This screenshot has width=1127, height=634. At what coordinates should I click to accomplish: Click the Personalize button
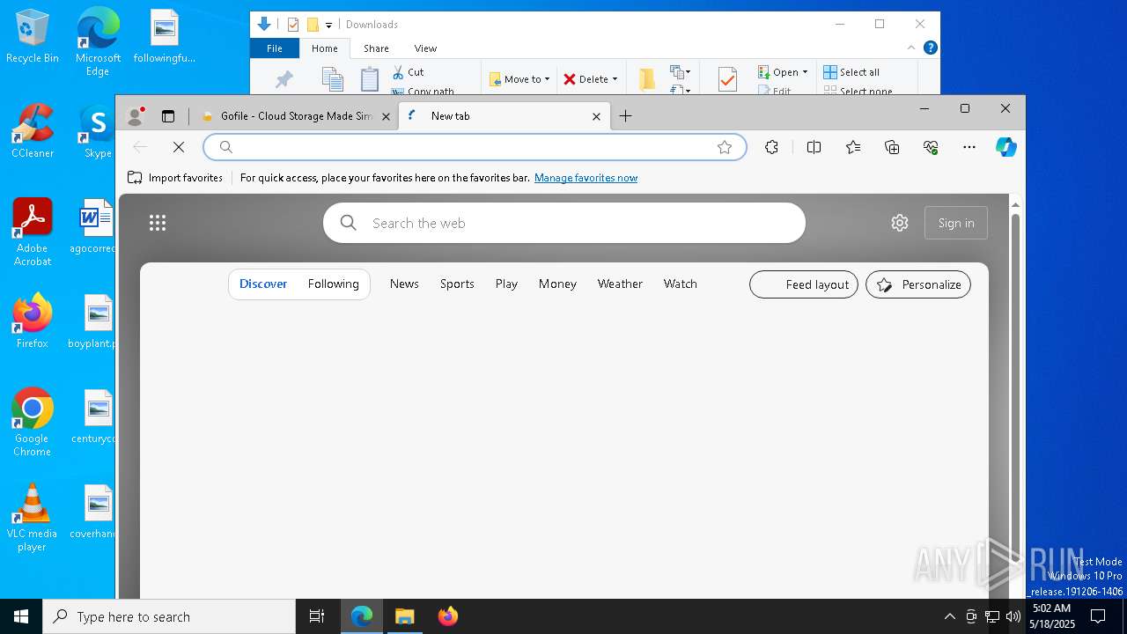coord(918,284)
